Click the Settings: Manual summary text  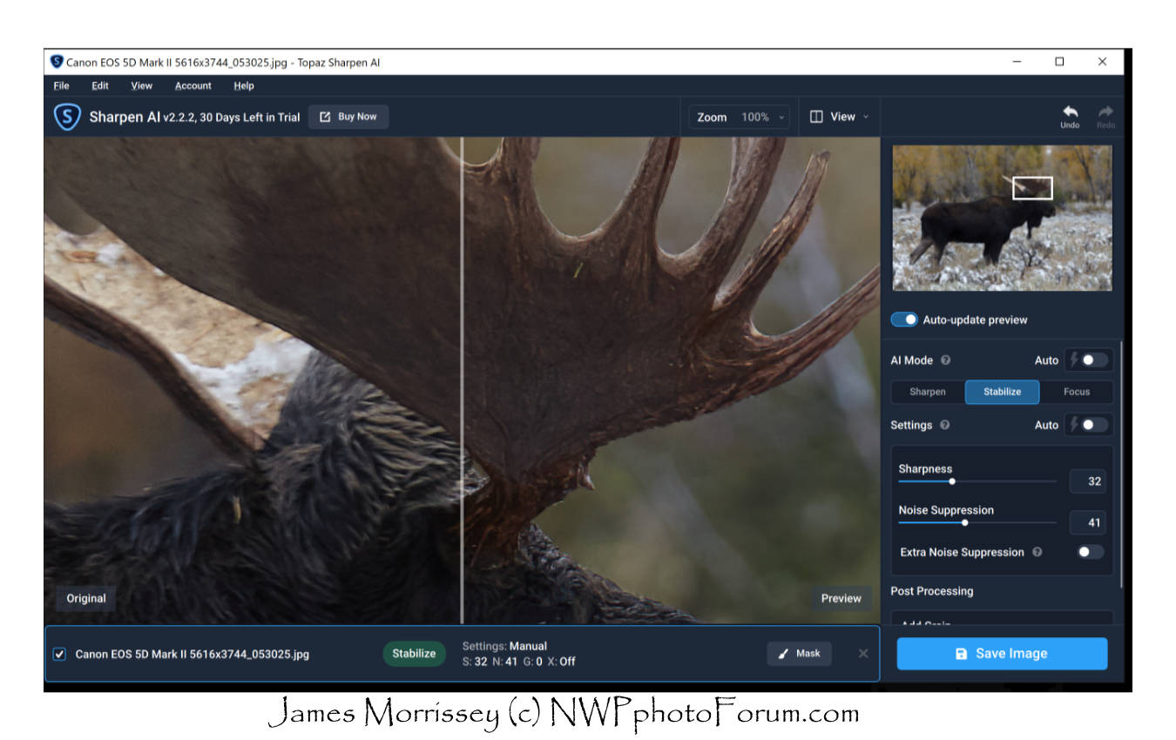pyautogui.click(x=504, y=646)
